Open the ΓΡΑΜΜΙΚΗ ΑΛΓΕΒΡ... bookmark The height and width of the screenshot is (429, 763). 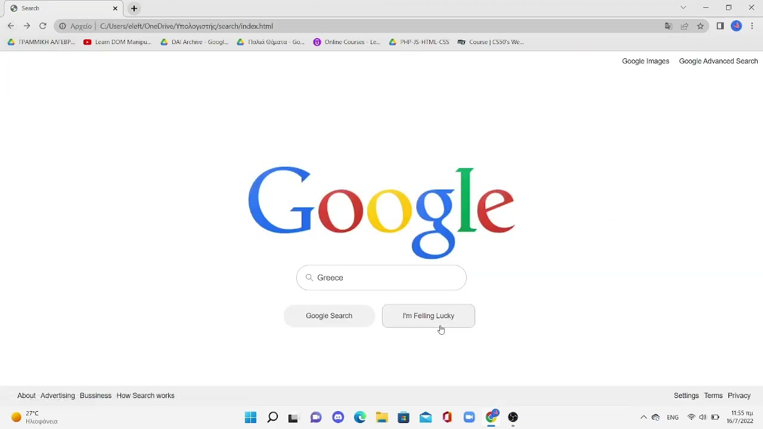tap(41, 42)
